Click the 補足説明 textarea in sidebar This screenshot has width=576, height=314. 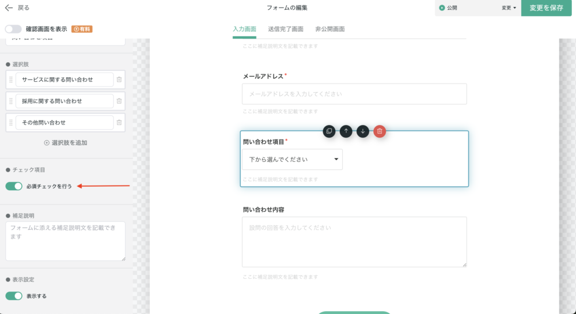(66, 241)
